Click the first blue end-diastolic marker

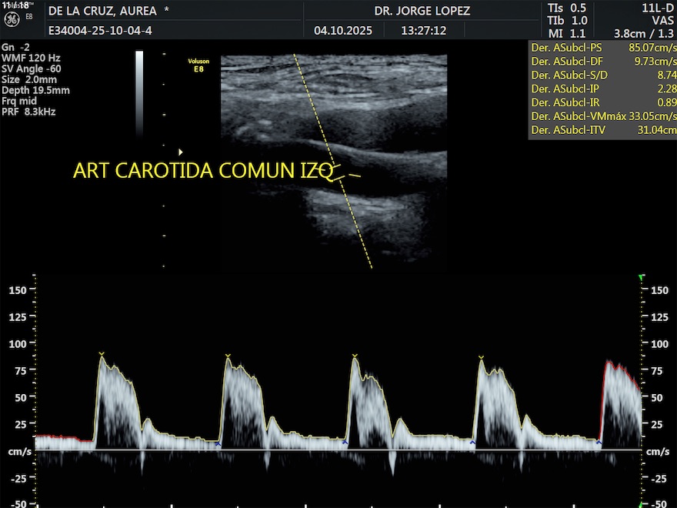tap(218, 444)
